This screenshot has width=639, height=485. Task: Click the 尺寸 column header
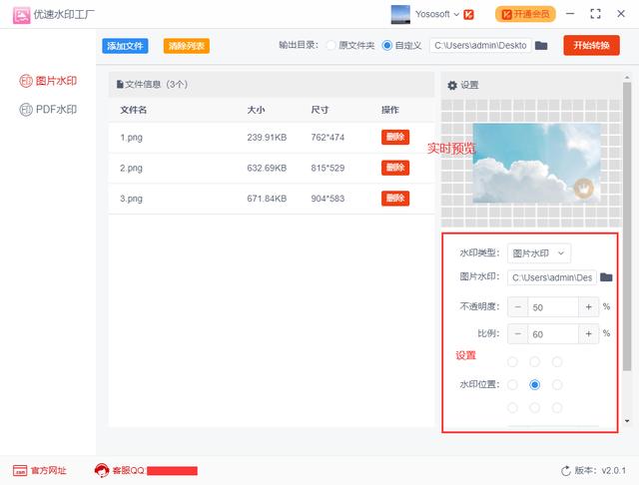click(x=319, y=110)
